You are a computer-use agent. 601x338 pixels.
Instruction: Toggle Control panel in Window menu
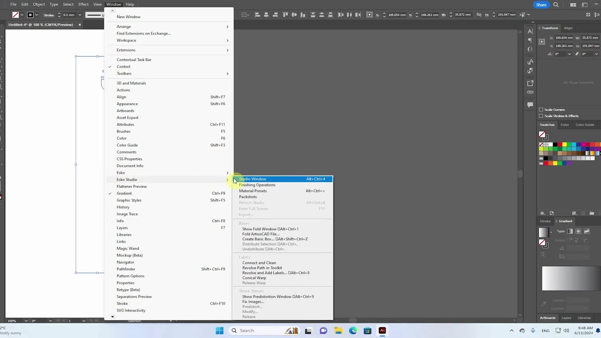pyautogui.click(x=169, y=67)
